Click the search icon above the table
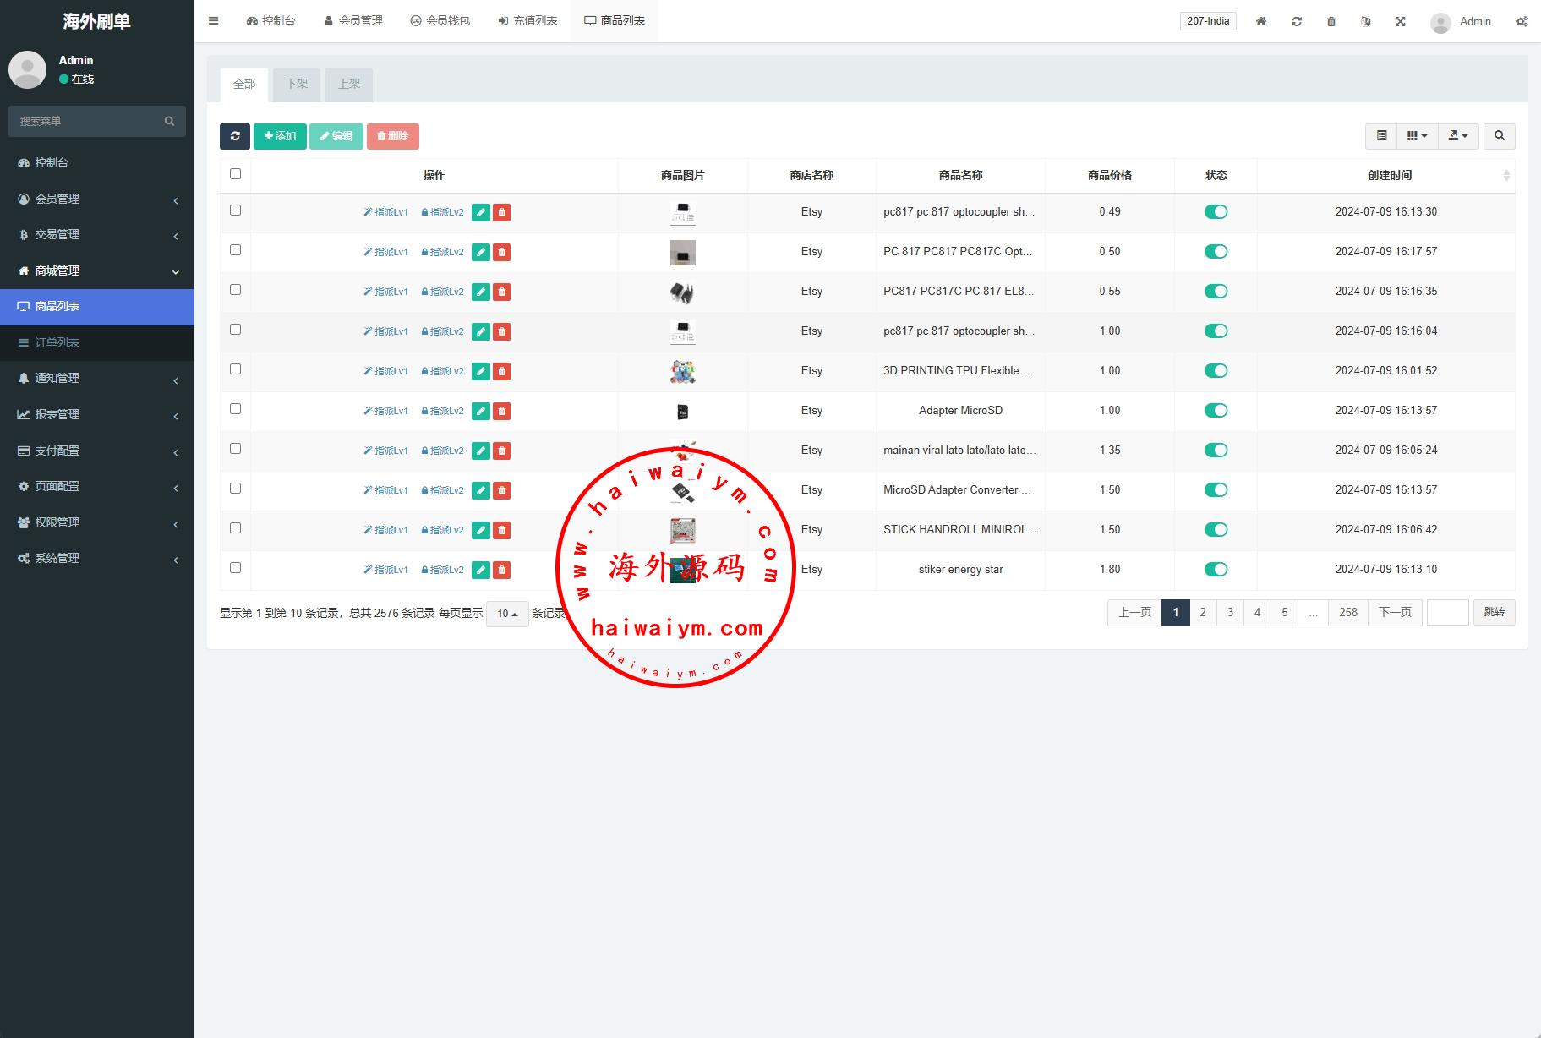 [x=1499, y=136]
